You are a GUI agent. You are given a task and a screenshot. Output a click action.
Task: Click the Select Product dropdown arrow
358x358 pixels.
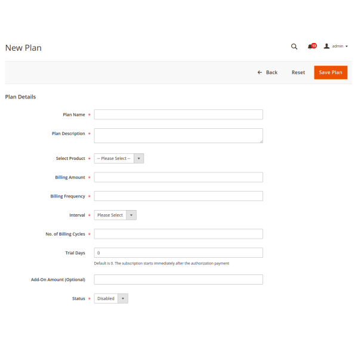(139, 159)
